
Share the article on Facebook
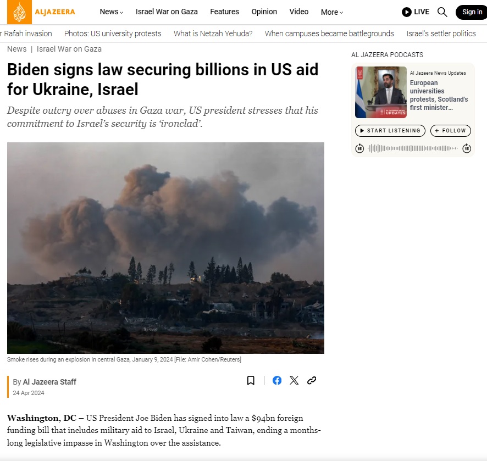click(x=276, y=380)
